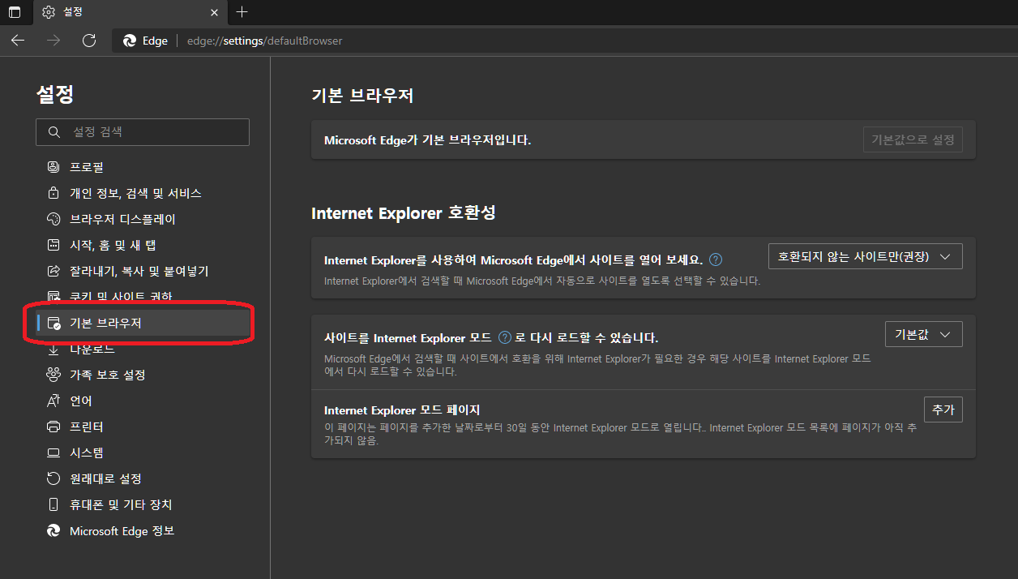The image size is (1018, 579).
Task: Click the 휴대폰 및 기타 장치 phone icon
Action: coord(53,504)
